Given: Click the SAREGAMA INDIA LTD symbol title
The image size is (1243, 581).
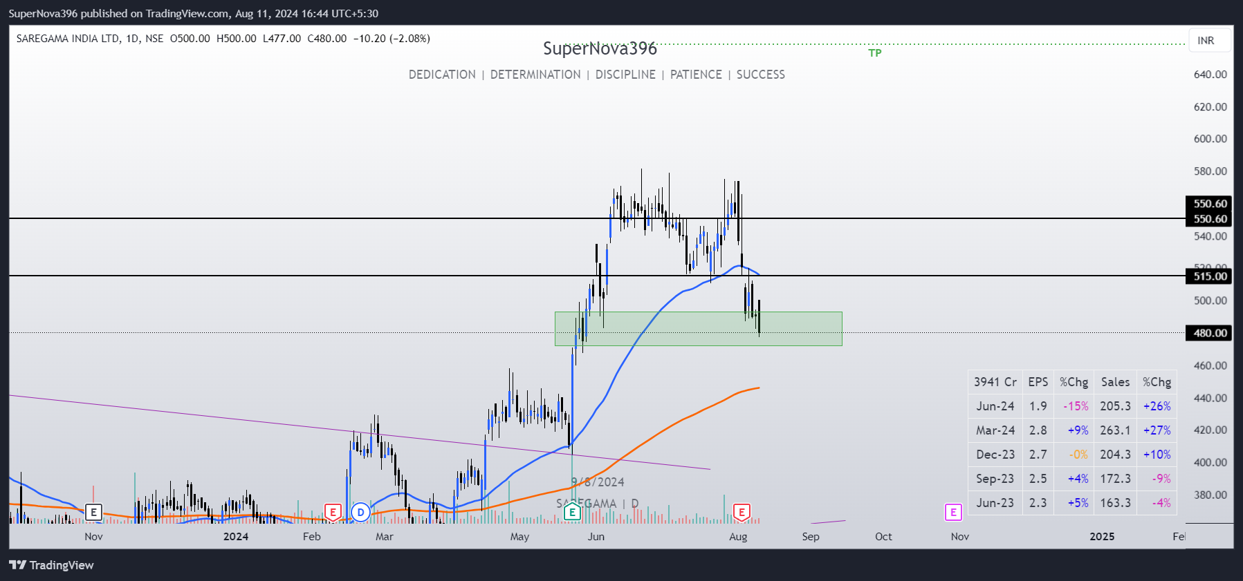Looking at the screenshot, I should coord(68,39).
